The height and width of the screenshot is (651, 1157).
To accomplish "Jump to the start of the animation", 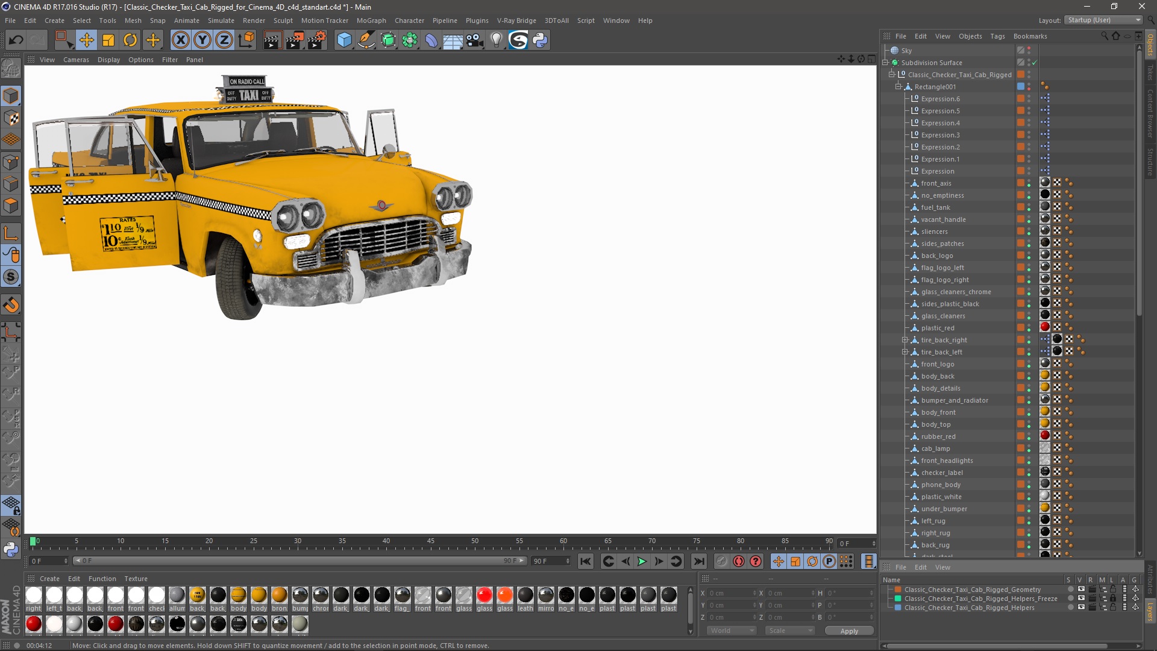I will (586, 561).
